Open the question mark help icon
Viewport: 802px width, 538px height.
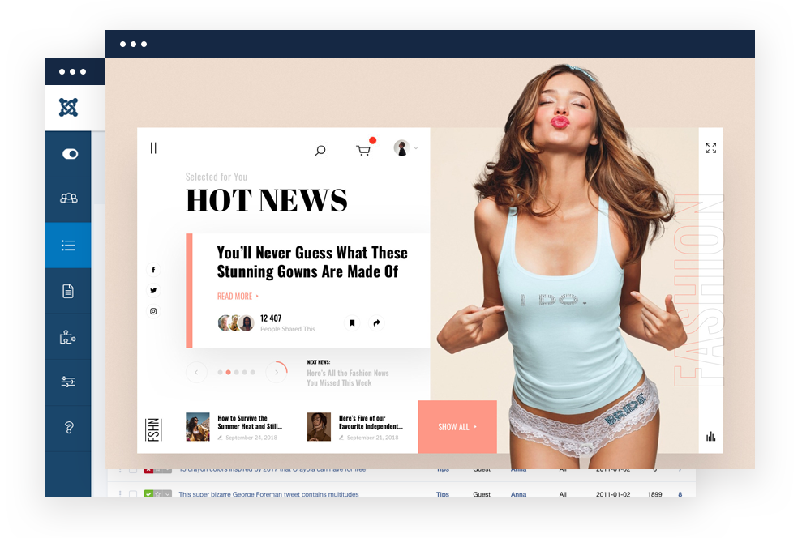[69, 427]
